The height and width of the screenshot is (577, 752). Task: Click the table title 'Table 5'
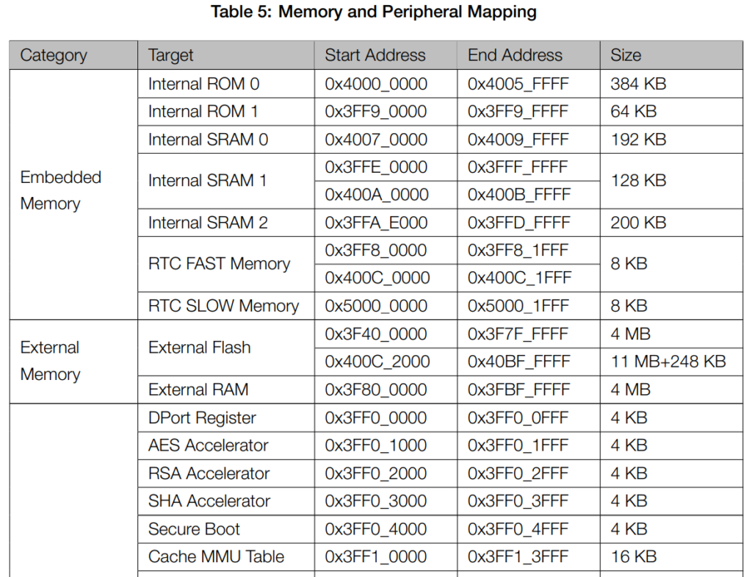tap(374, 12)
